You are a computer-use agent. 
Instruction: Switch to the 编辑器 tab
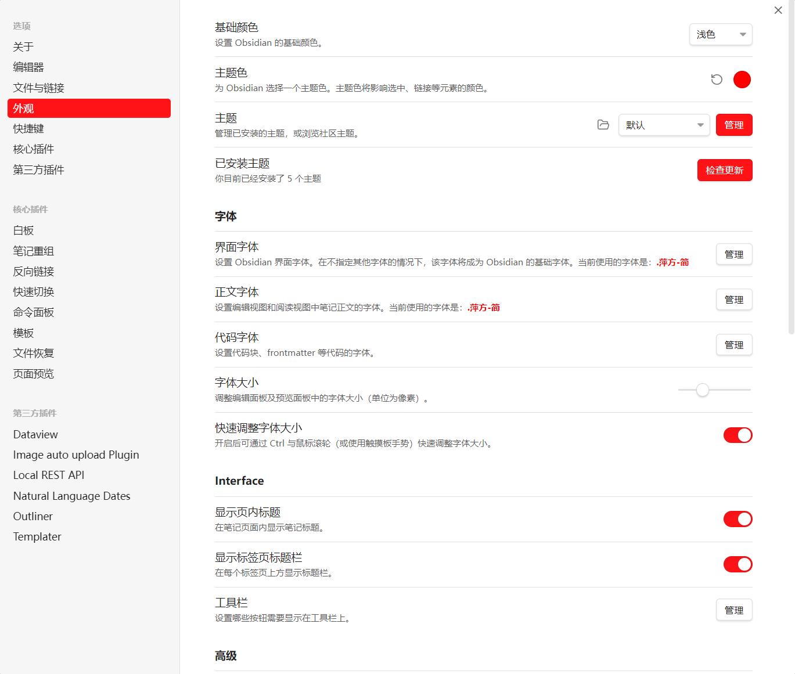89,67
